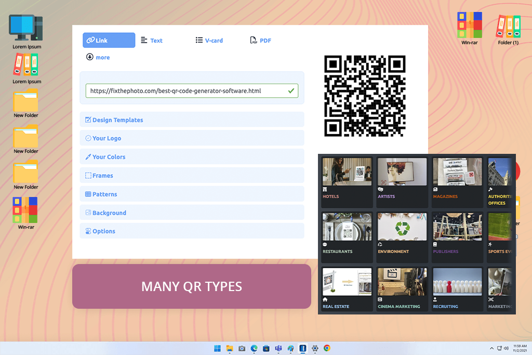Expand the Frames section
The width and height of the screenshot is (532, 355).
(192, 176)
